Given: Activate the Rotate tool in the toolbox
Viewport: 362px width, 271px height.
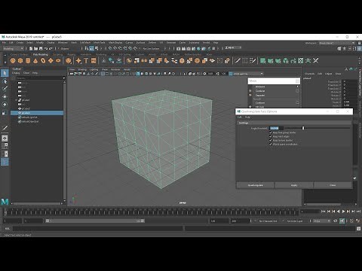Looking at the screenshot, I should (5, 105).
